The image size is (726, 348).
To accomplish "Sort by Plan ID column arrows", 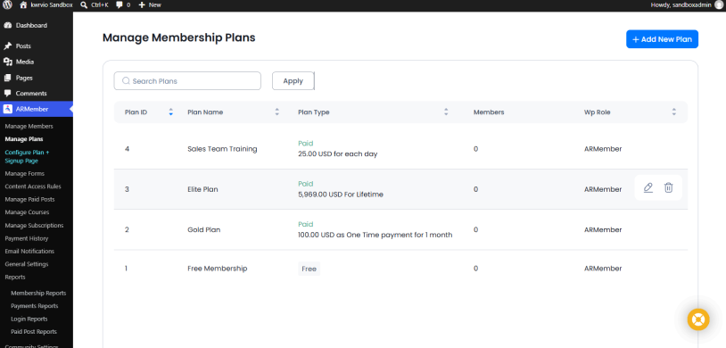I will (171, 112).
